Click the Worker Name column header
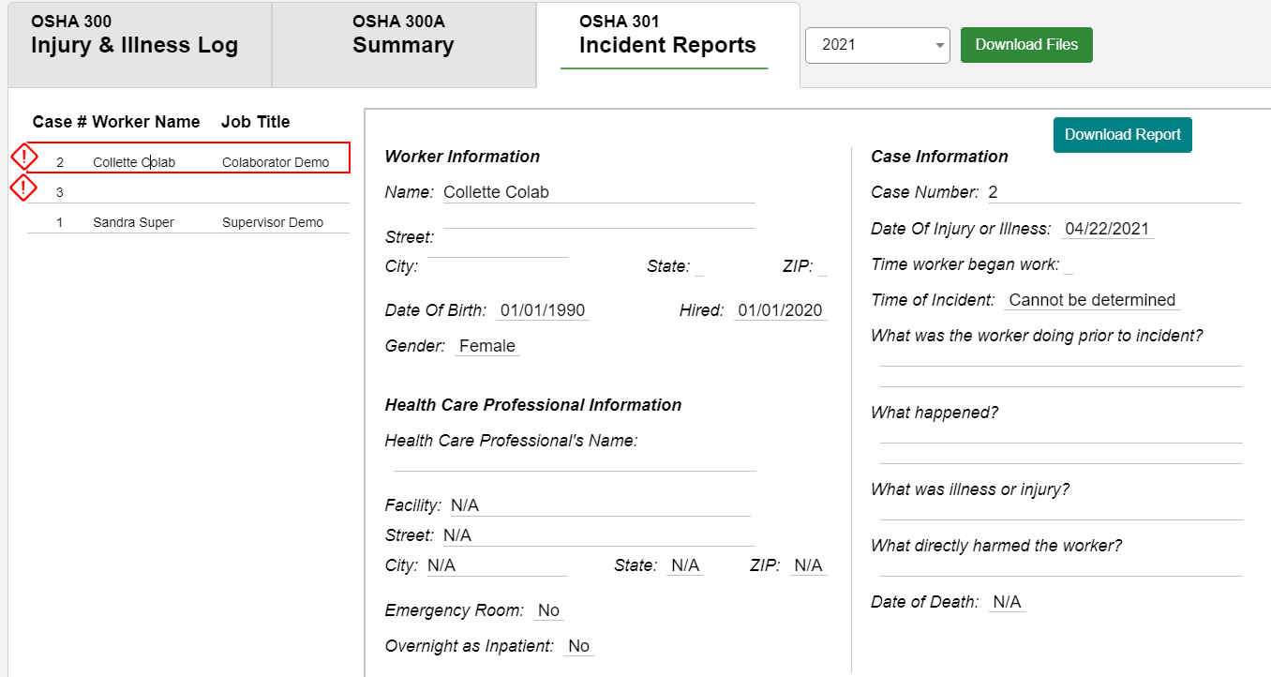Screen dimensions: 1271x677 point(146,122)
